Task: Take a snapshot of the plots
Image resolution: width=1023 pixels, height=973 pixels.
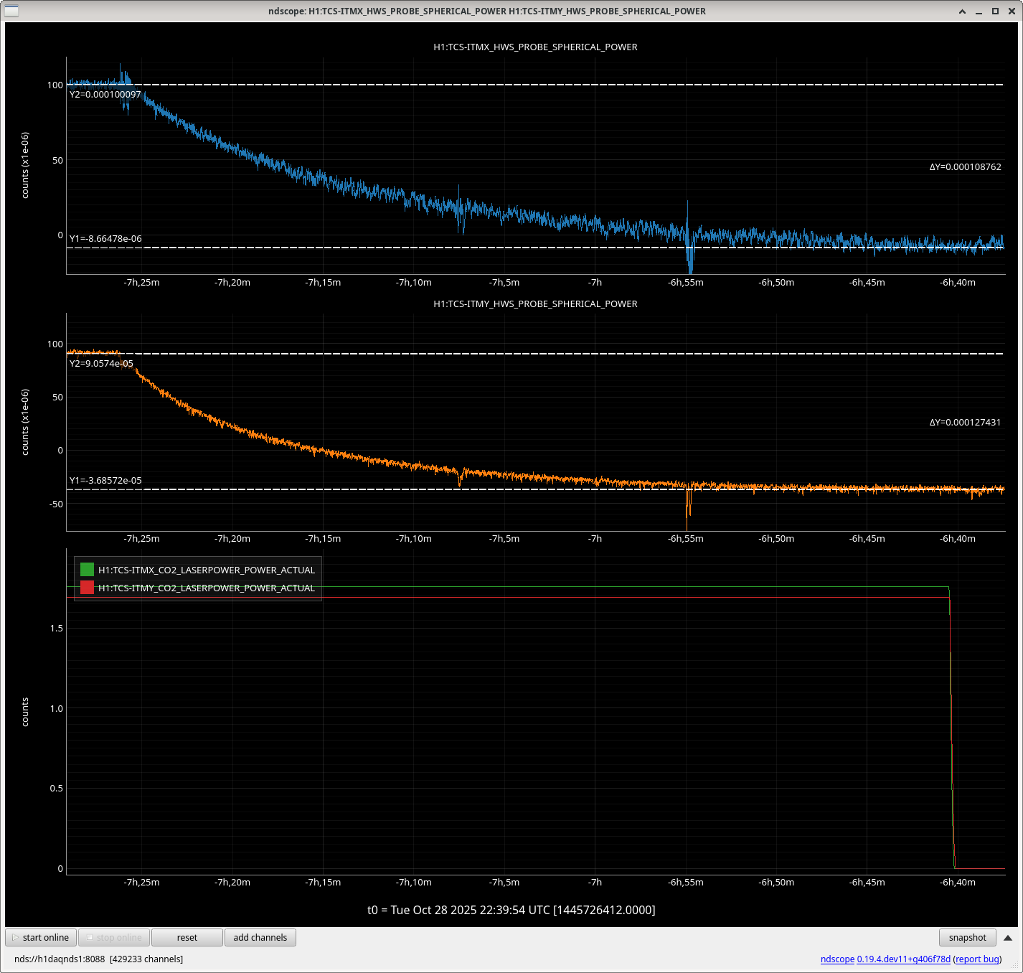Action: click(x=967, y=937)
